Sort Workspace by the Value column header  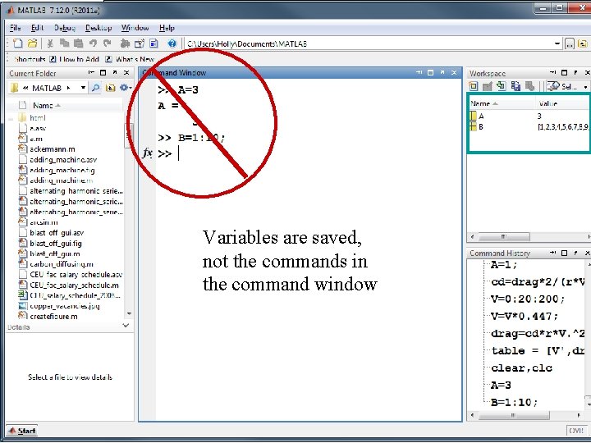point(561,103)
